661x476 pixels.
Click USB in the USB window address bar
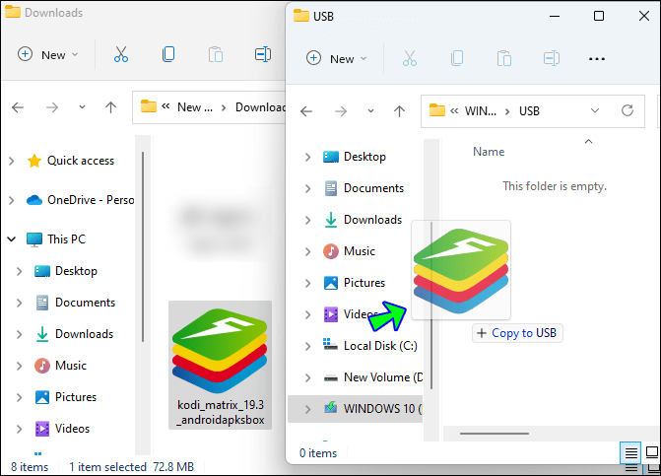pyautogui.click(x=529, y=111)
